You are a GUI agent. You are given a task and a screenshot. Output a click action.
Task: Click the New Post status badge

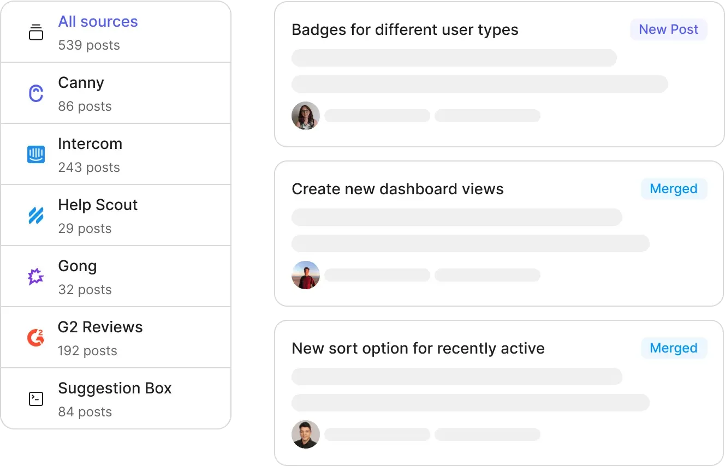point(668,29)
